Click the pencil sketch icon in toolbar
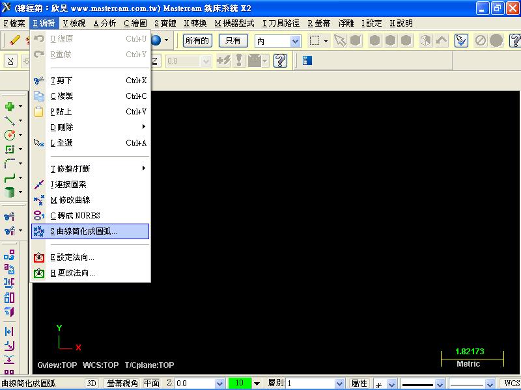The width and height of the screenshot is (521, 390). [15, 40]
